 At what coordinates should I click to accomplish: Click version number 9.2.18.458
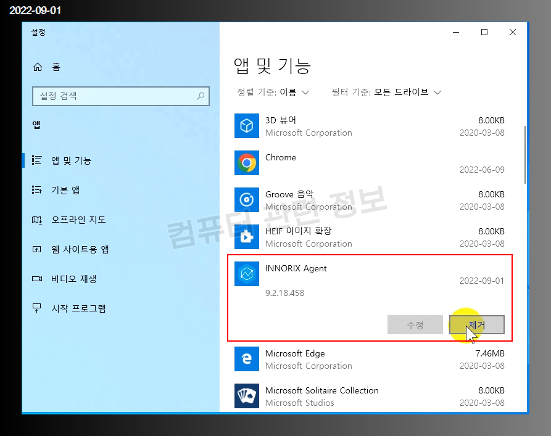pos(284,293)
